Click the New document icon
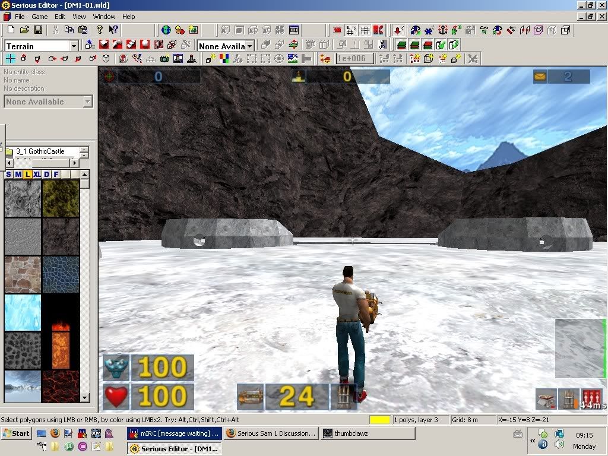The image size is (608, 456). [x=11, y=30]
